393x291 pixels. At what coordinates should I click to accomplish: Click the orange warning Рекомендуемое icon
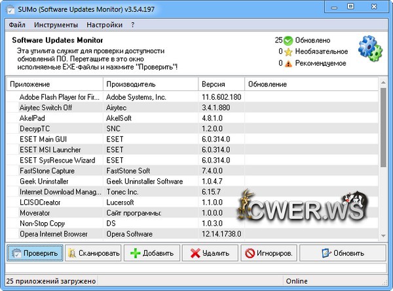point(289,63)
